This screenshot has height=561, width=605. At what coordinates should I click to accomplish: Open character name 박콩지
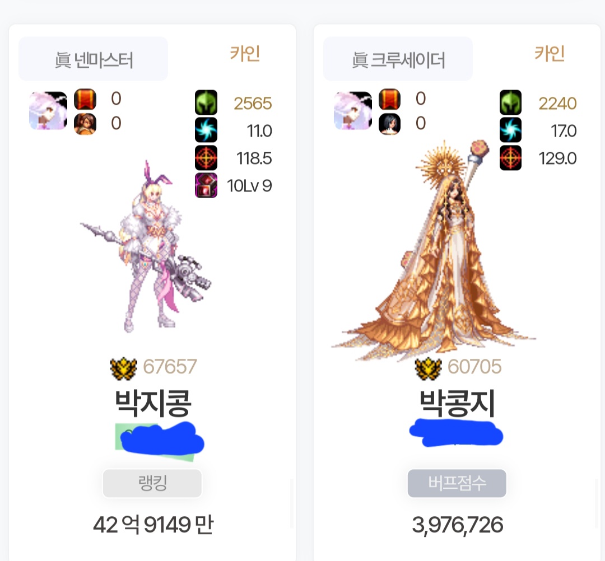click(x=457, y=403)
